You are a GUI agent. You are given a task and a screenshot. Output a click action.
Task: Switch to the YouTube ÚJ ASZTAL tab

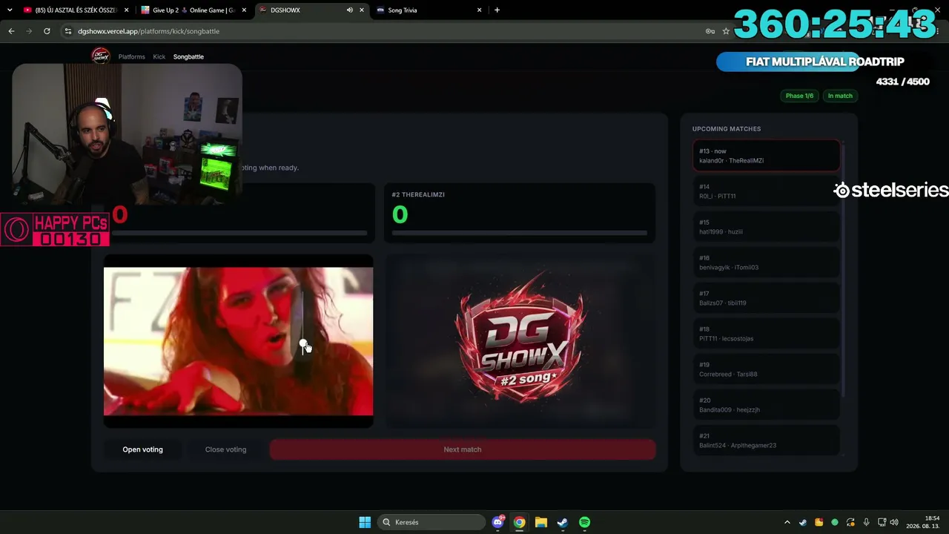click(76, 10)
